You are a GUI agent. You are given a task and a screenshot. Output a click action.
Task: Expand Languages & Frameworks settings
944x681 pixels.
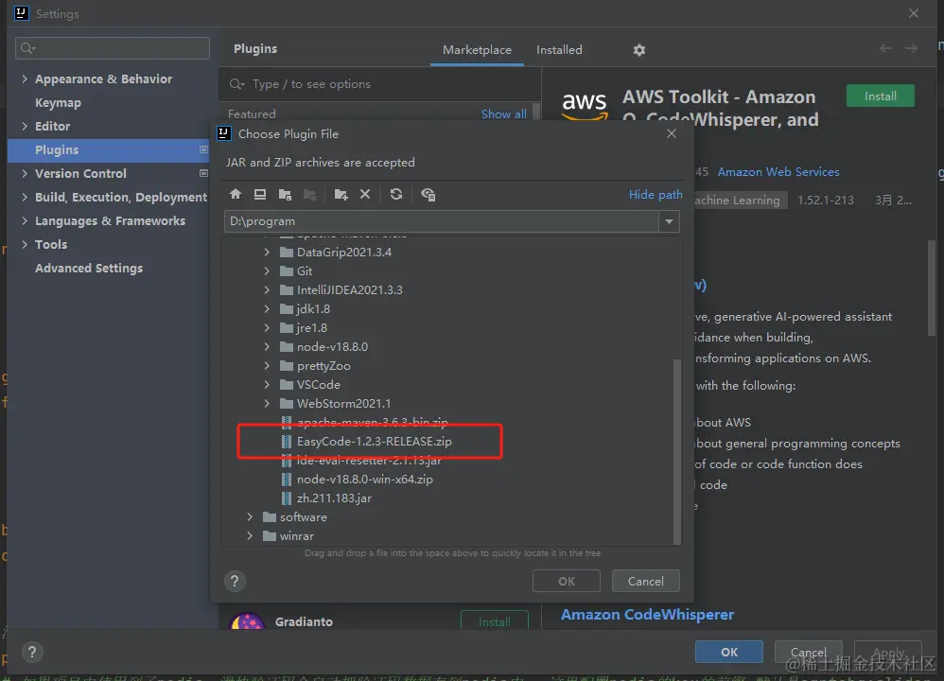click(25, 220)
